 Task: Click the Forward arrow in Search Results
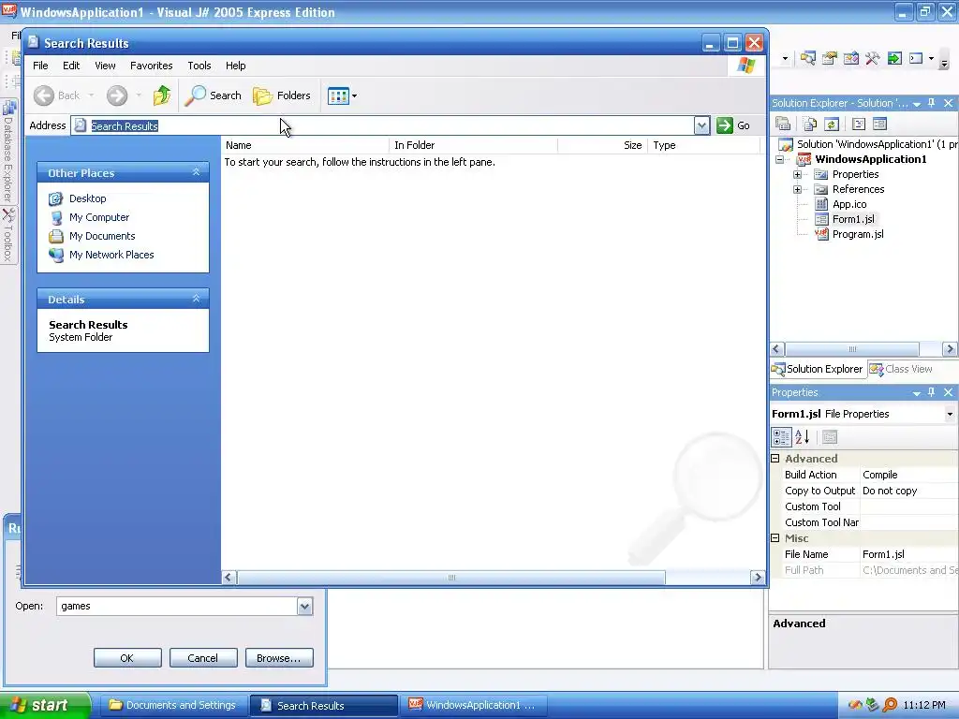(x=117, y=95)
